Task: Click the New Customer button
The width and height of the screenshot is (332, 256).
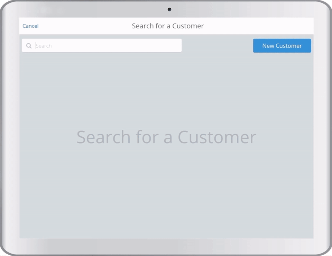Action: point(282,46)
